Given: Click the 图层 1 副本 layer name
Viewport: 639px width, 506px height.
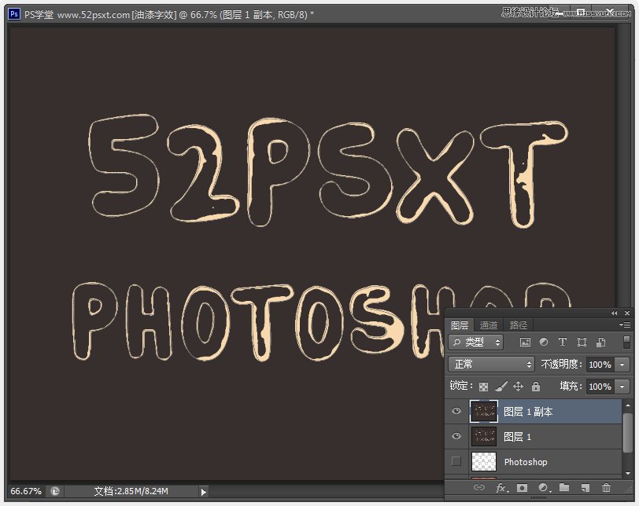Looking at the screenshot, I should 528,412.
